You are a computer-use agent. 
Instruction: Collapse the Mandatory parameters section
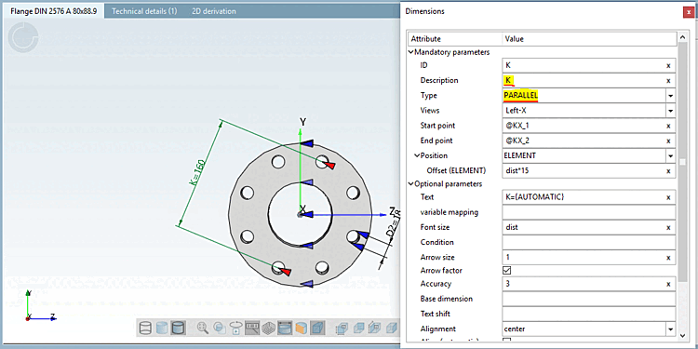pyautogui.click(x=410, y=52)
